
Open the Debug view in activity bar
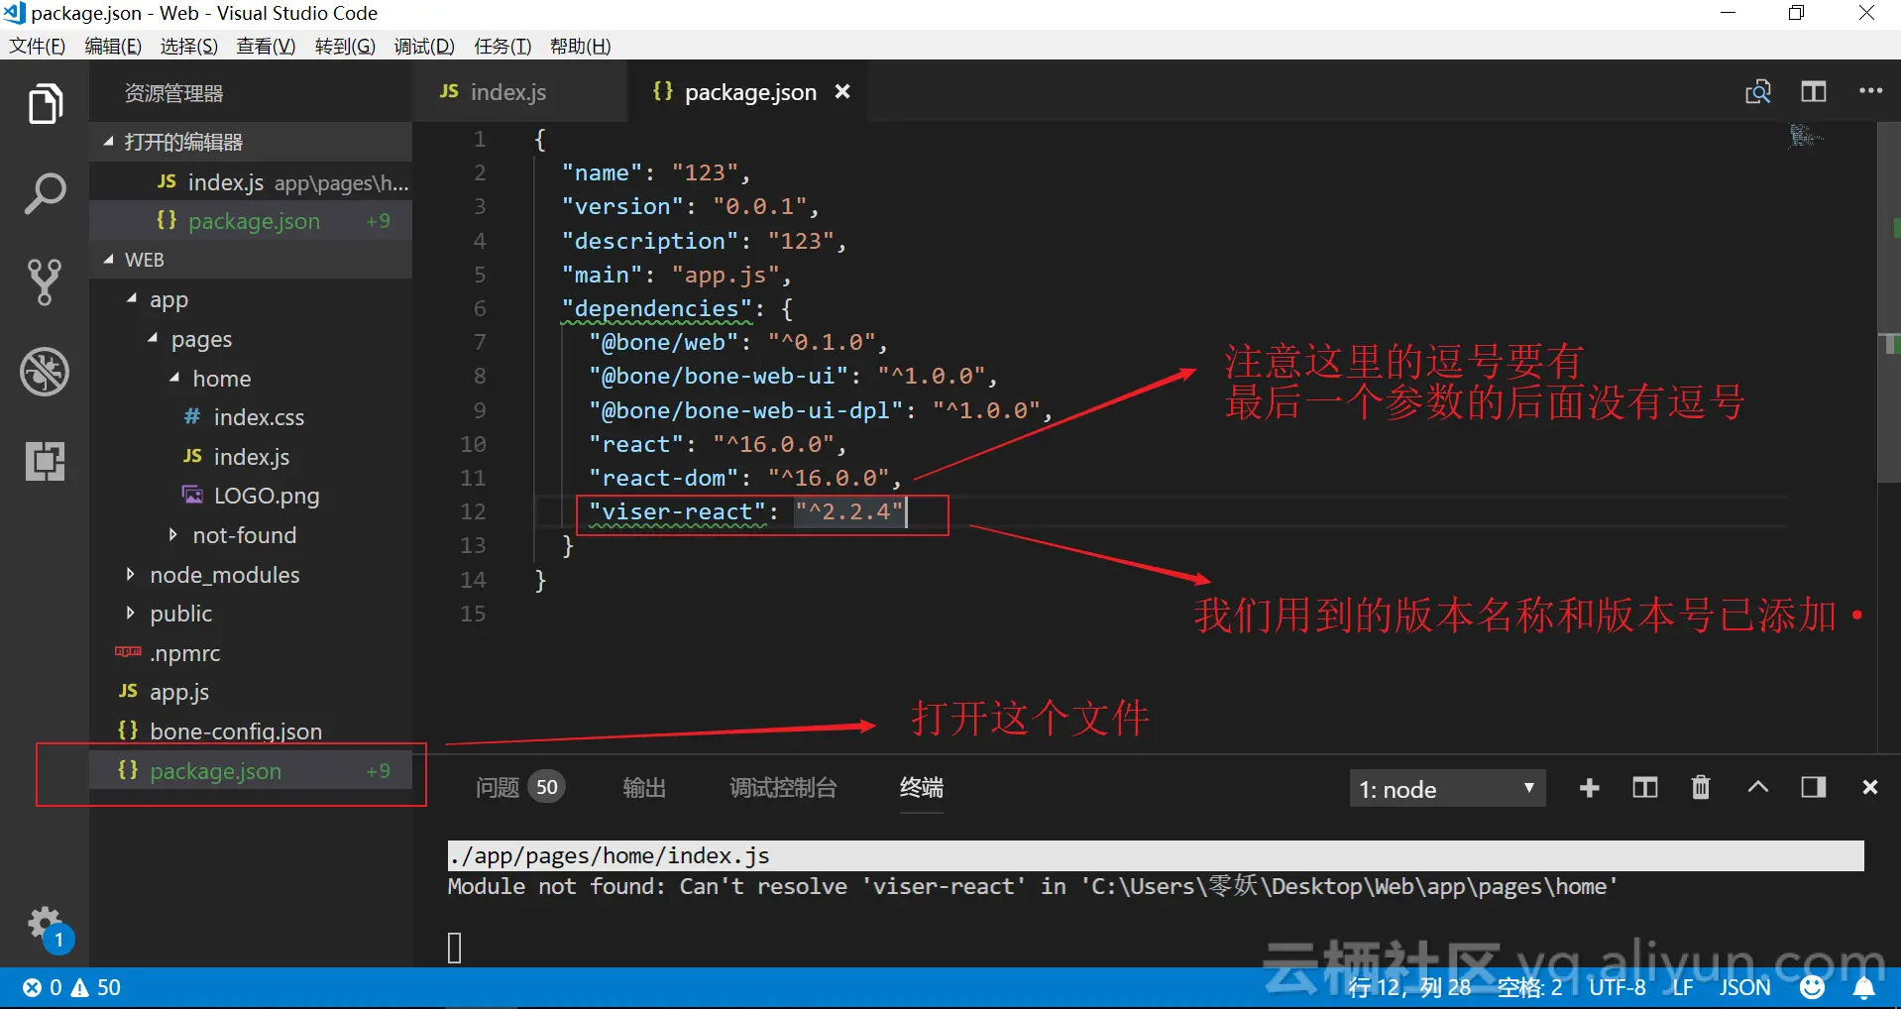point(45,372)
